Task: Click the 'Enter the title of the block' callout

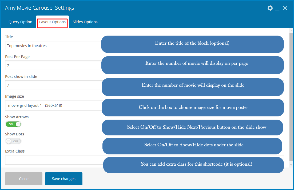Action: coord(192,43)
